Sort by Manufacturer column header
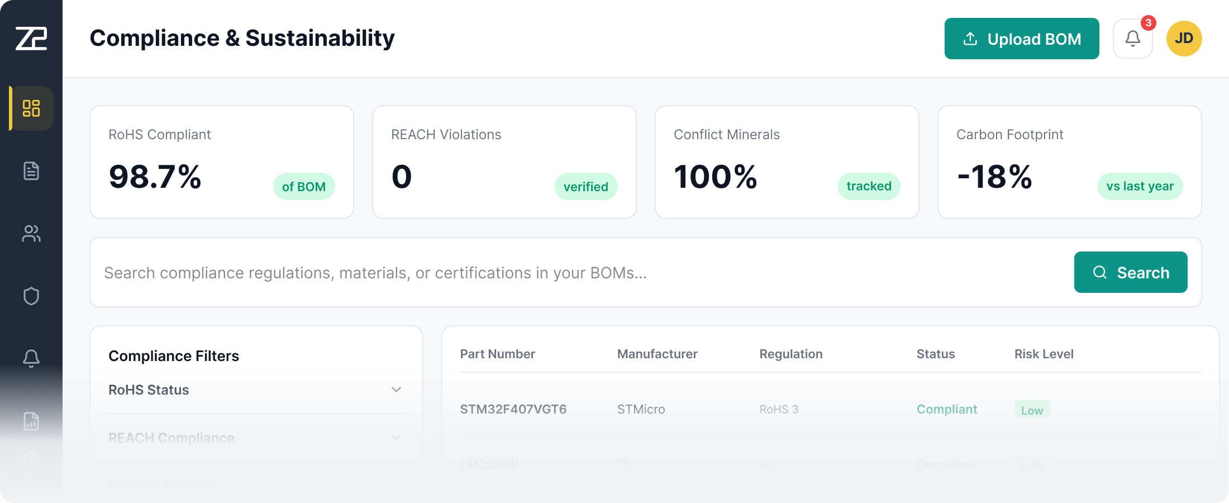Screen dimensions: 1229x503 (657, 354)
